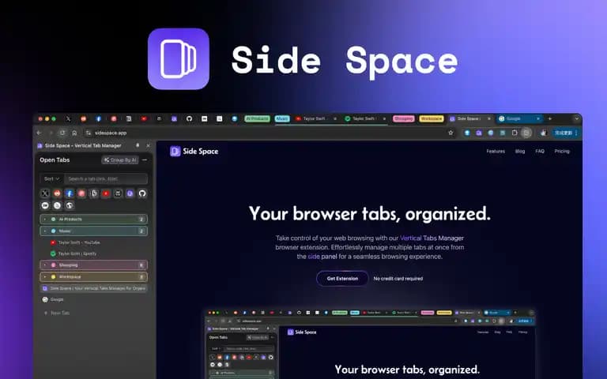Click the purple Side Space favicon in side panel row
The width and height of the screenshot is (607, 379).
[x=130, y=193]
